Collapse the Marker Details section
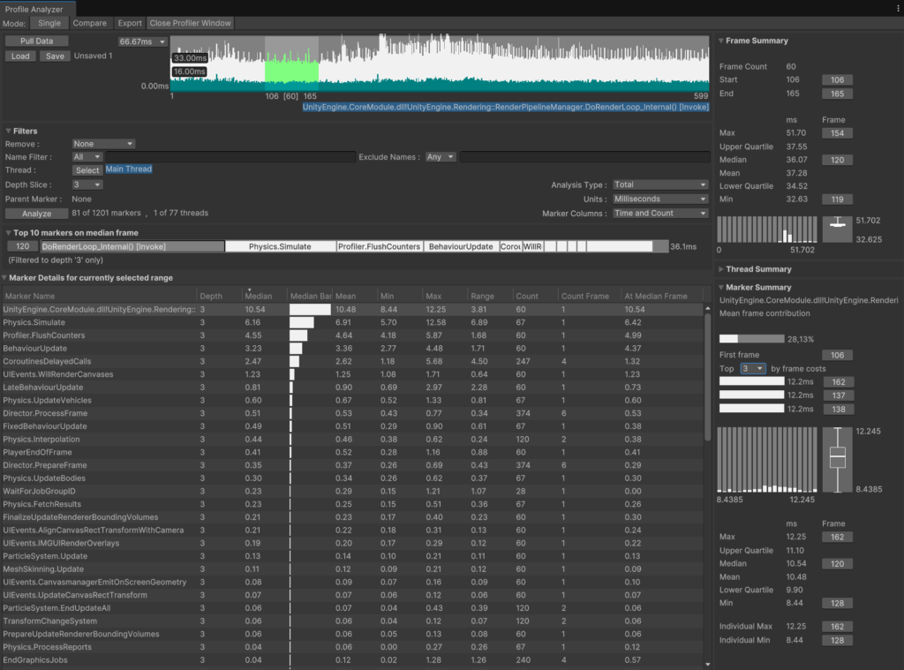 [4, 277]
